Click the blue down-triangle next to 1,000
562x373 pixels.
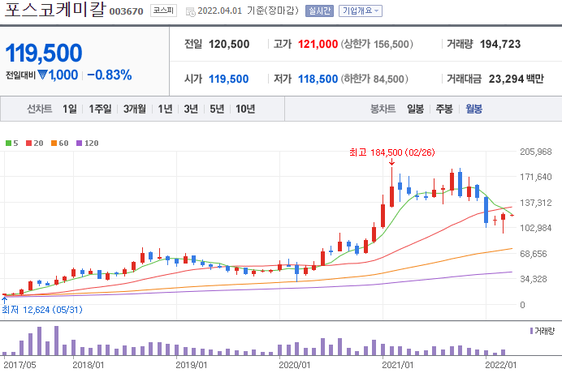(43, 75)
